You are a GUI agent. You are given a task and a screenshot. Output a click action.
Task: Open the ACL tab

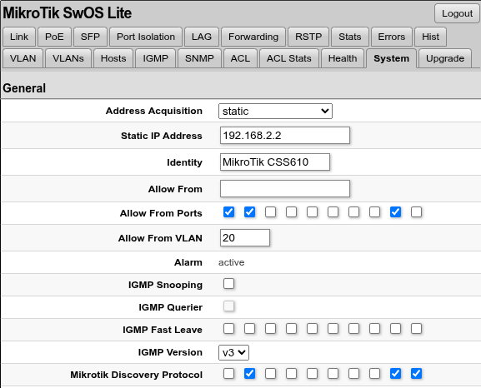point(240,58)
